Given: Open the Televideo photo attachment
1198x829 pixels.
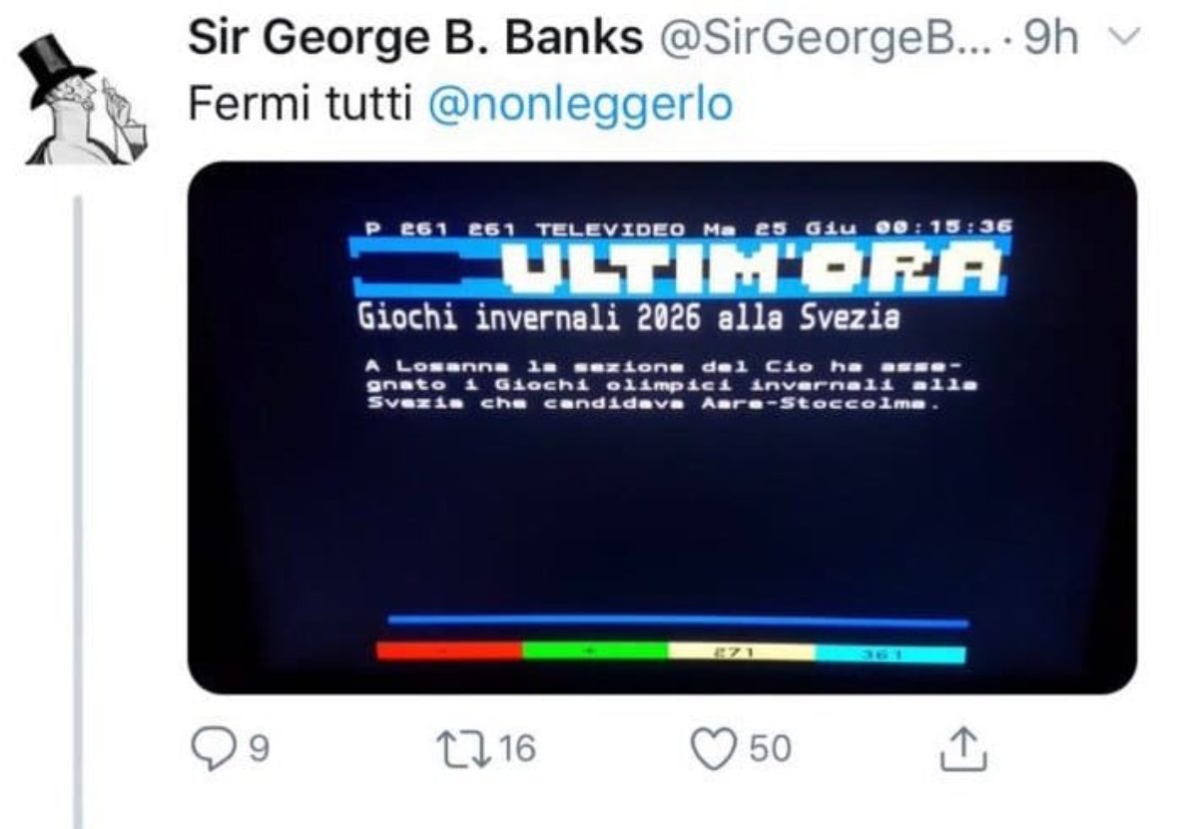Looking at the screenshot, I should [x=662, y=427].
